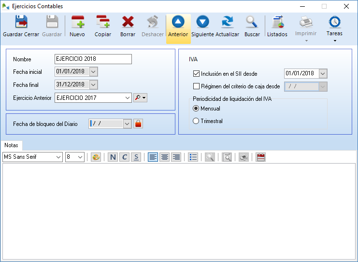The height and width of the screenshot is (262, 358).
Task: Insert date with red calendar icon
Action: click(261, 157)
